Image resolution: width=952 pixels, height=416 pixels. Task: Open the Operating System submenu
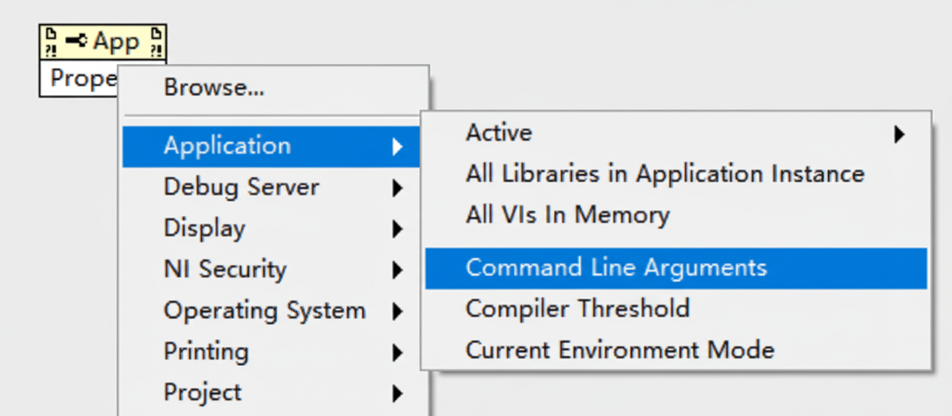tap(264, 310)
